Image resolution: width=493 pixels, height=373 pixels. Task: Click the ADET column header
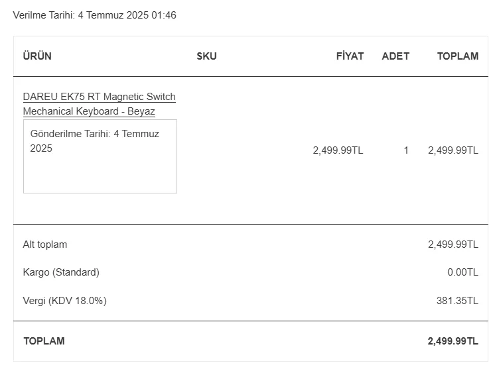395,56
